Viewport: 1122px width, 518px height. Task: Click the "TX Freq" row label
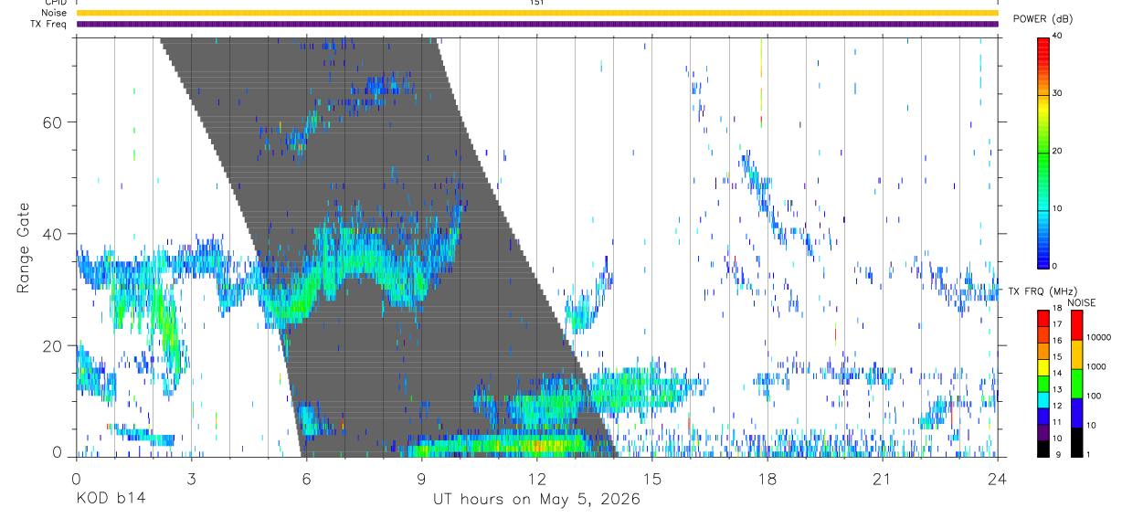(x=49, y=24)
